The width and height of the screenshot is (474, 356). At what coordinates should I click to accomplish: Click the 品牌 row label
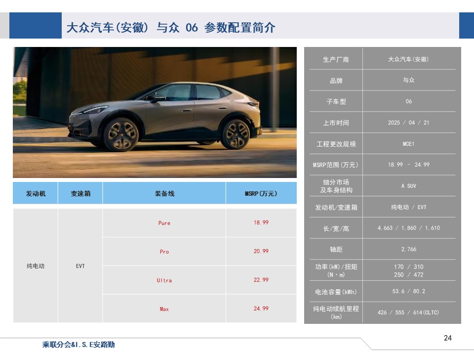[336, 81]
